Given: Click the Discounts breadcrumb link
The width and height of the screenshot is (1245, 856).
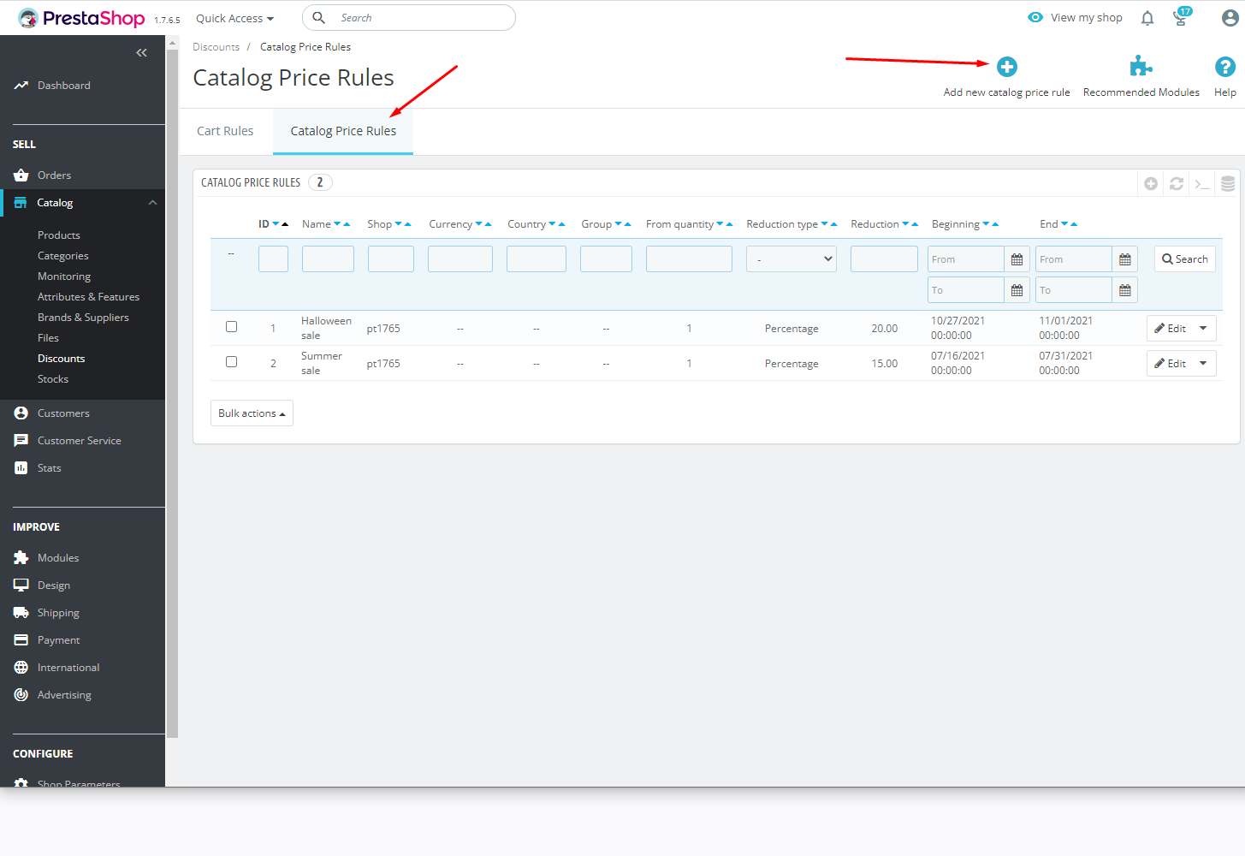Looking at the screenshot, I should pyautogui.click(x=216, y=47).
